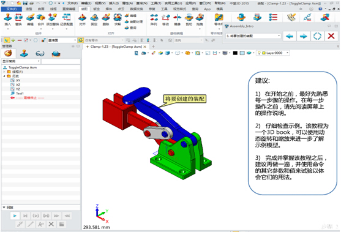This screenshot has width=341, height=232.
Task: Click the play button in 回放 panel
Action: (15, 215)
